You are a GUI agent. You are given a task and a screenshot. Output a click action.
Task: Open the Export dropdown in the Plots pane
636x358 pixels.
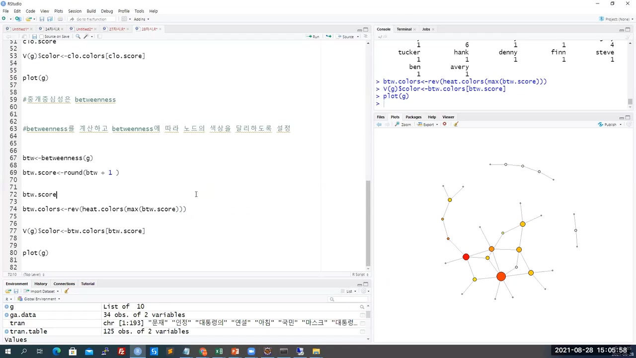428,125
